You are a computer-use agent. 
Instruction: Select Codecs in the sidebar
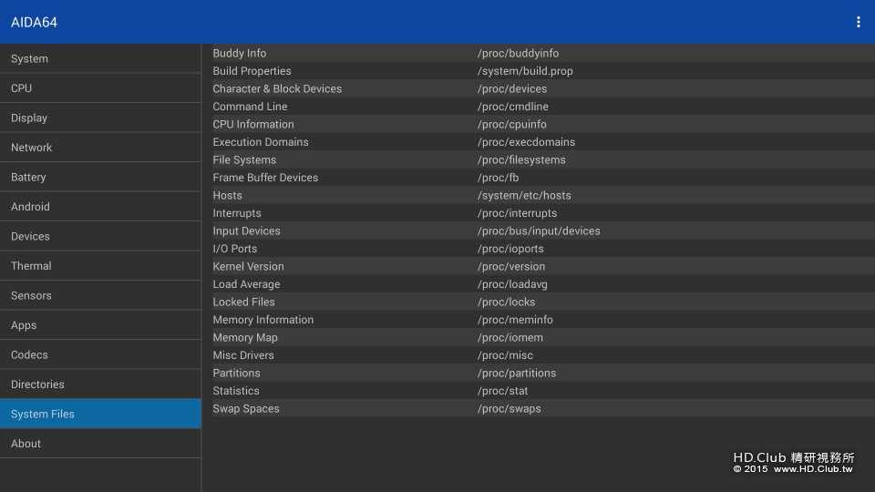pos(100,354)
